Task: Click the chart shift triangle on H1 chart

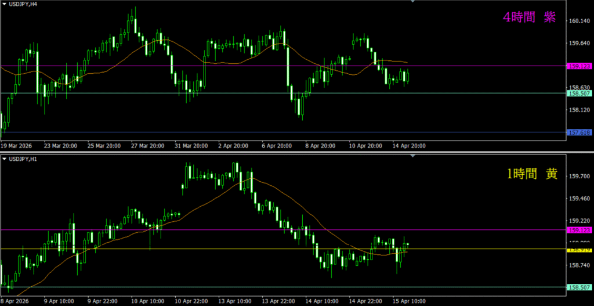Action: click(412, 156)
